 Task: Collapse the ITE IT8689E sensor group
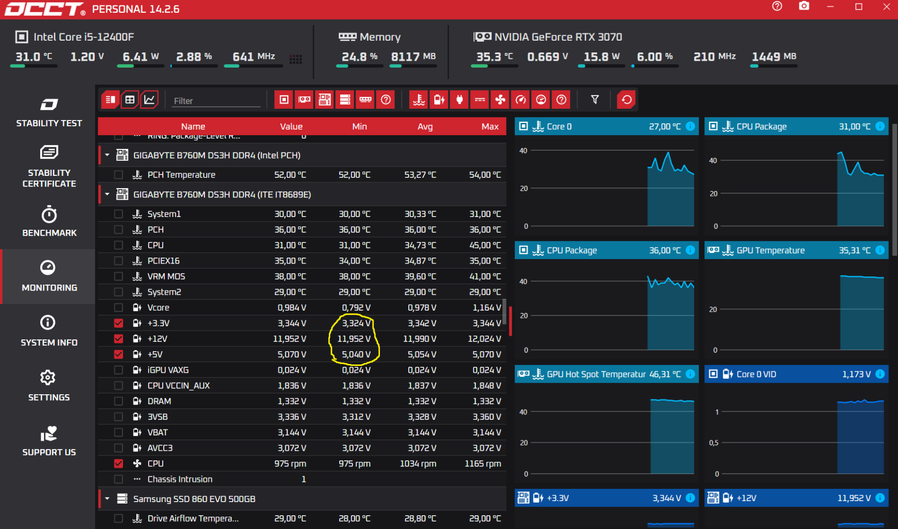pos(107,194)
